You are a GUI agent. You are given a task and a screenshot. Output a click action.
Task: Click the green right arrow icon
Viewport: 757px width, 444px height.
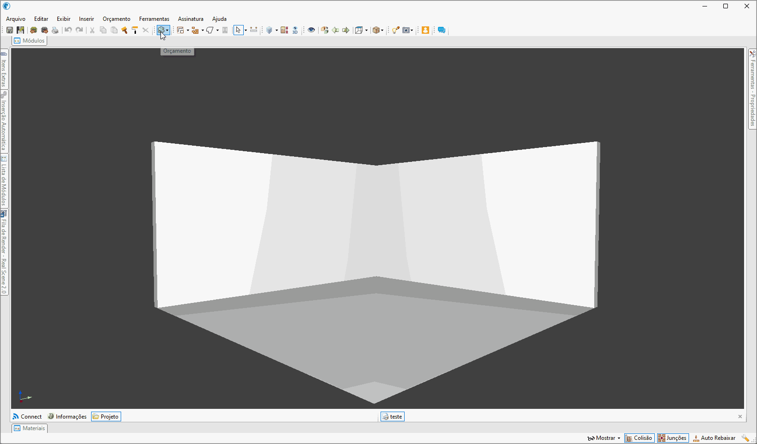click(x=346, y=30)
